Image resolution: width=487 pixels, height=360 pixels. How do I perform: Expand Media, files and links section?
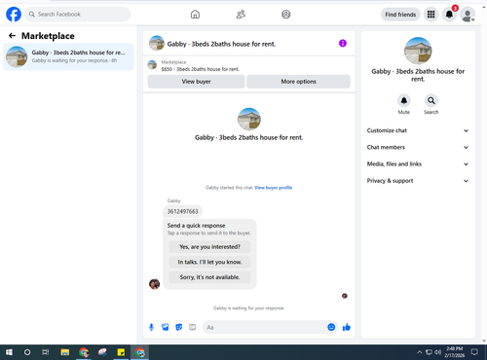click(x=418, y=164)
